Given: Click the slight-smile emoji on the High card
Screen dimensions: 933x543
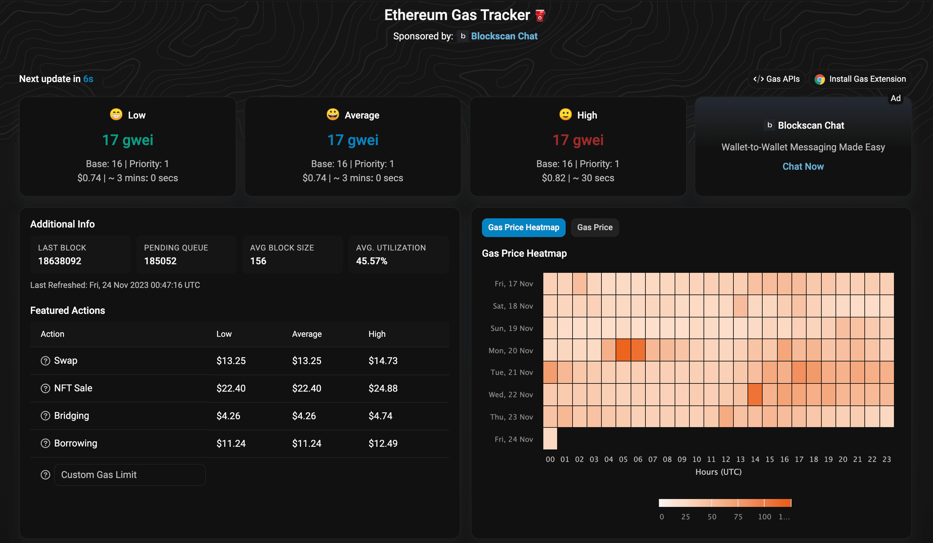Looking at the screenshot, I should pos(565,114).
